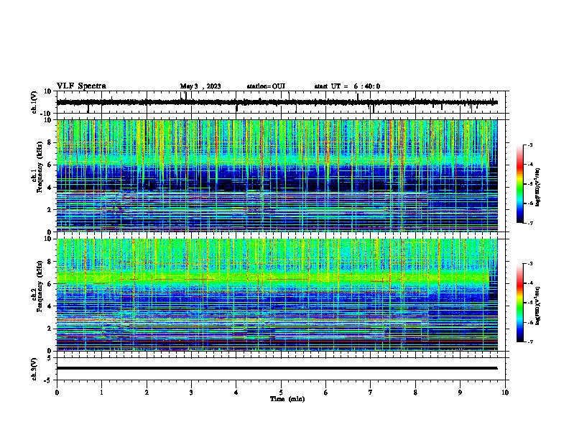This screenshot has height=440, width=569.
Task: Click the color bar beside ch.1 spectrogram
Action: click(520, 184)
